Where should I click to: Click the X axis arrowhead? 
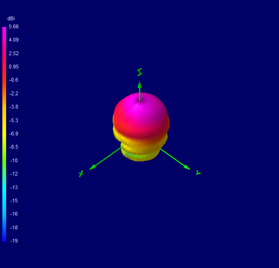tap(92, 167)
